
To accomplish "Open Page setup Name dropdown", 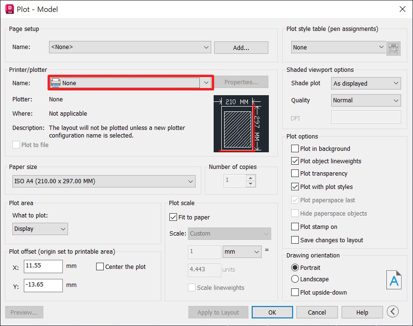I will click(130, 47).
